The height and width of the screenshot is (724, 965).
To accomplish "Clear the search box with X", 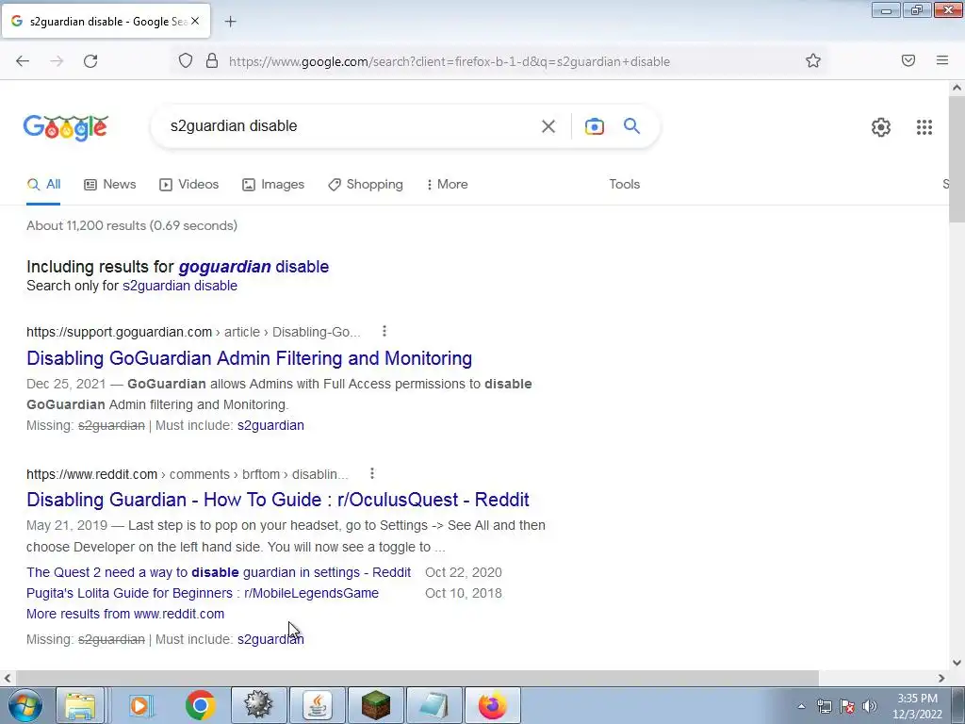I will 548,126.
